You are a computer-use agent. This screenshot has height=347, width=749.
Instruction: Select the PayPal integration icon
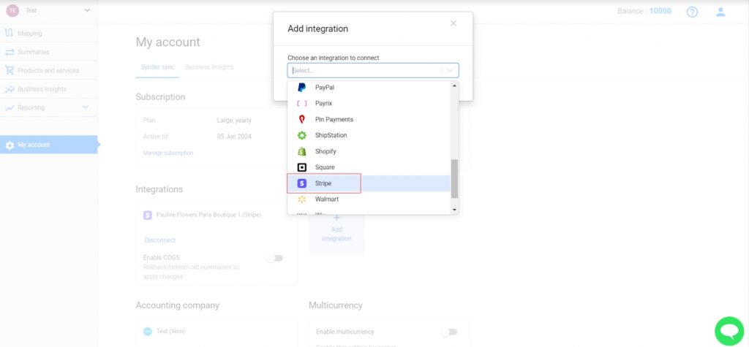click(x=301, y=88)
